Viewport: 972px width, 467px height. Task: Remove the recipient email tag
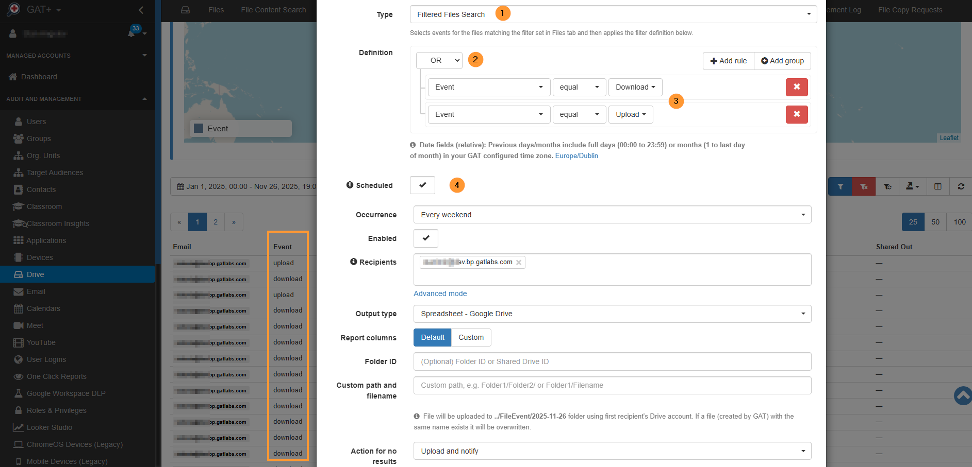519,263
